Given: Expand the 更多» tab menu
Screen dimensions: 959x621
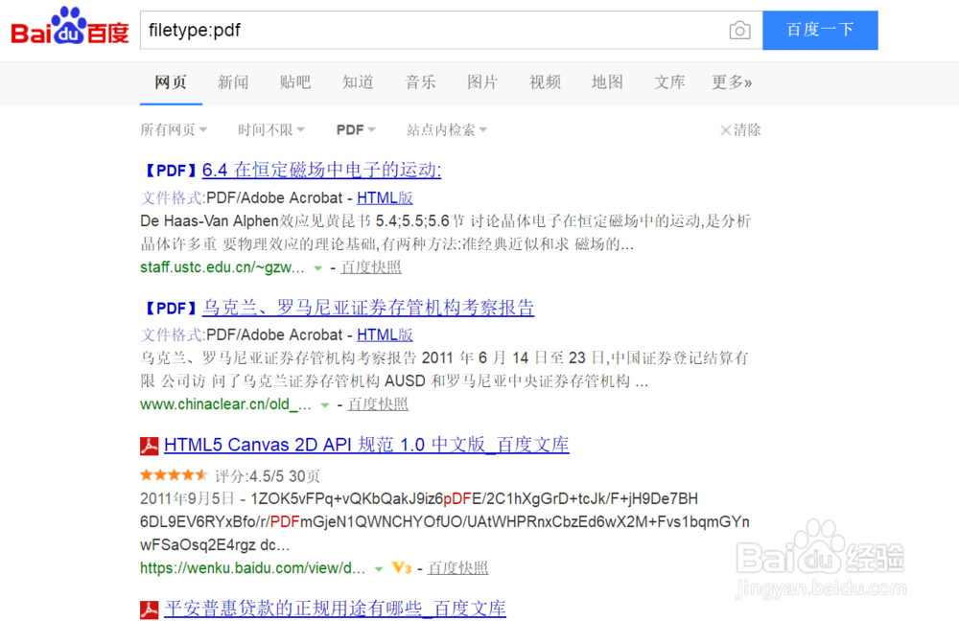Looking at the screenshot, I should (732, 81).
